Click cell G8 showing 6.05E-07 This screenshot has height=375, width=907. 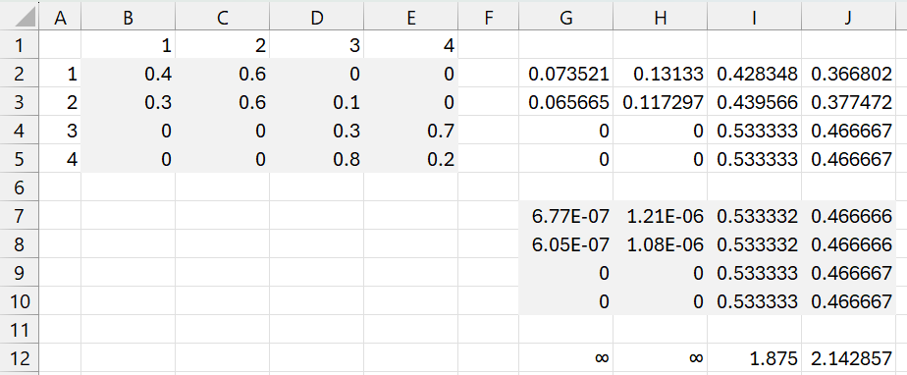tap(565, 243)
